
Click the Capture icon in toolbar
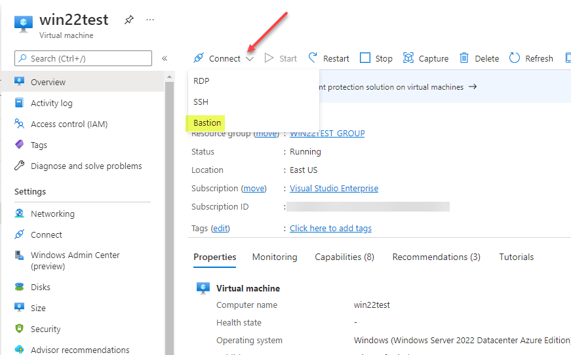[x=408, y=58]
